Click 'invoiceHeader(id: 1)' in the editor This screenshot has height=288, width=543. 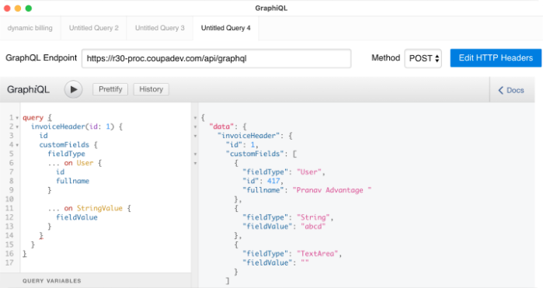tap(73, 127)
